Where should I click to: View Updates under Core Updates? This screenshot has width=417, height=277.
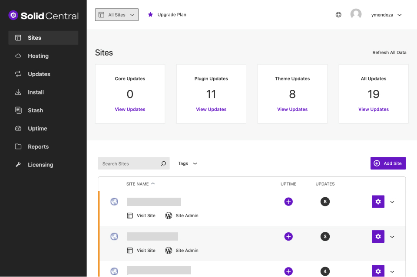point(130,109)
